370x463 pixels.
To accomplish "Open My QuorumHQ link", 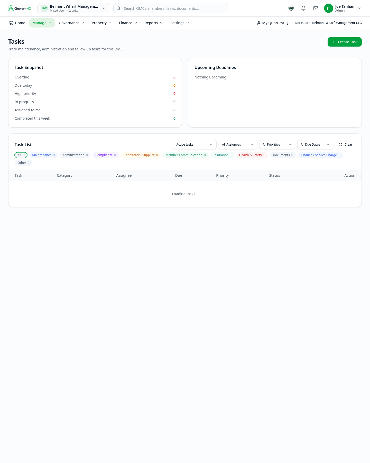I will click(x=273, y=23).
